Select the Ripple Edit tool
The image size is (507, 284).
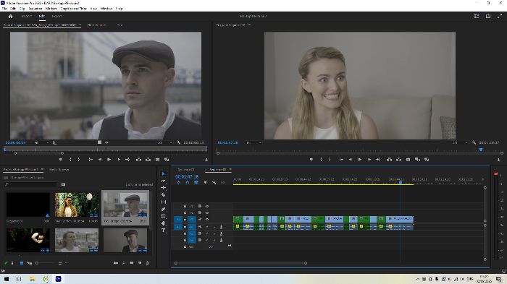(163, 188)
